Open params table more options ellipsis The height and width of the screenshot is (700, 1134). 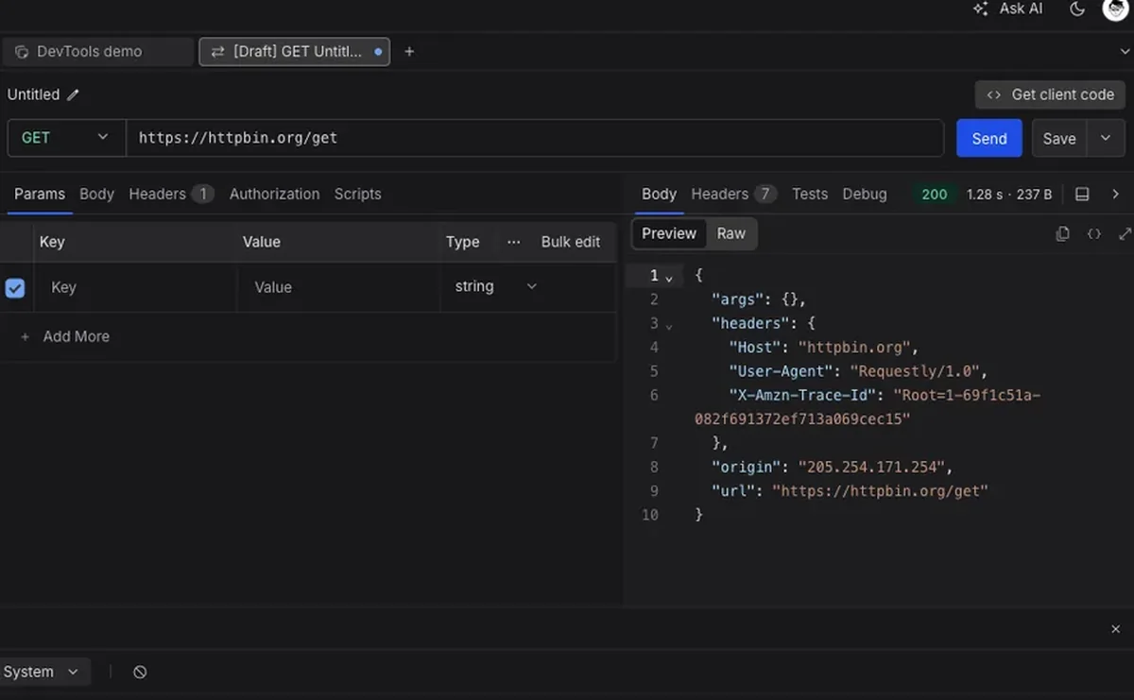tap(513, 242)
